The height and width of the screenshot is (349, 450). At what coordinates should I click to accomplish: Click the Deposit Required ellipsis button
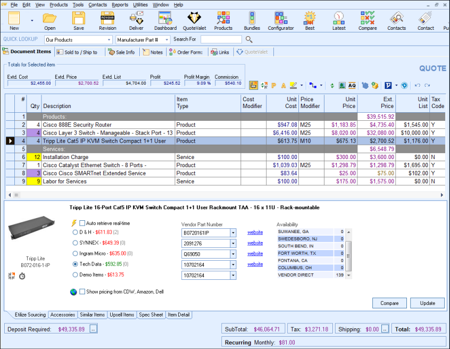coord(93,329)
